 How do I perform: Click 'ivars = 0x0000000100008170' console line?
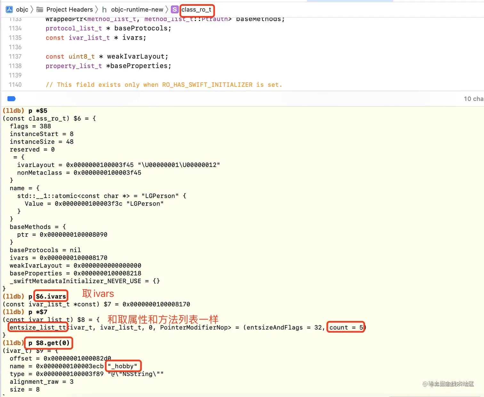point(59,258)
